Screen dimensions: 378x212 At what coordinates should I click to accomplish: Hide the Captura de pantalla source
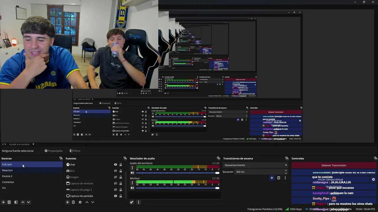[115, 196]
